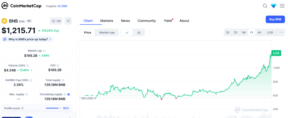Click the Profile score progress bar

tap(53, 108)
